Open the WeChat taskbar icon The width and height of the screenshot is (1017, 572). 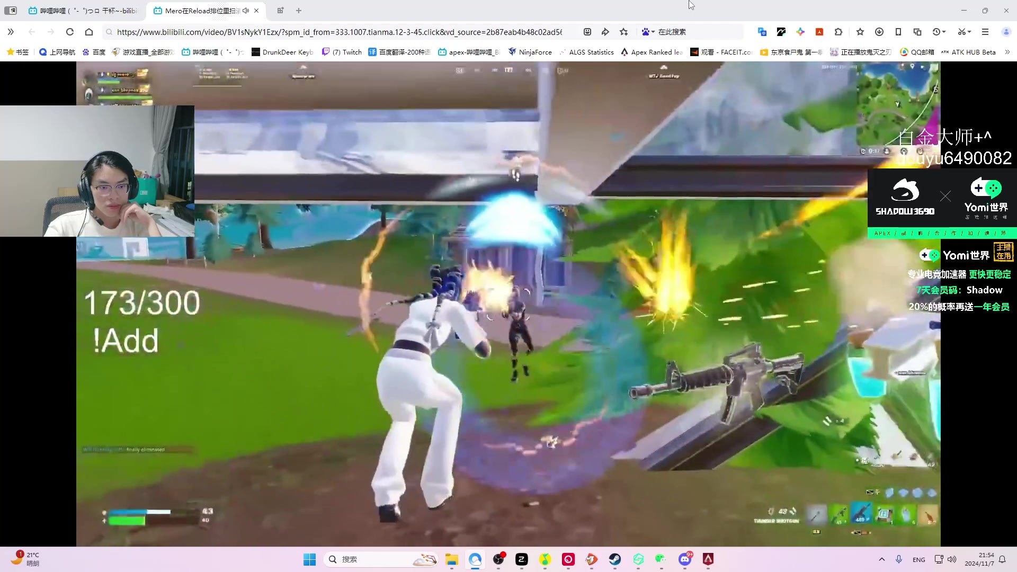click(662, 559)
